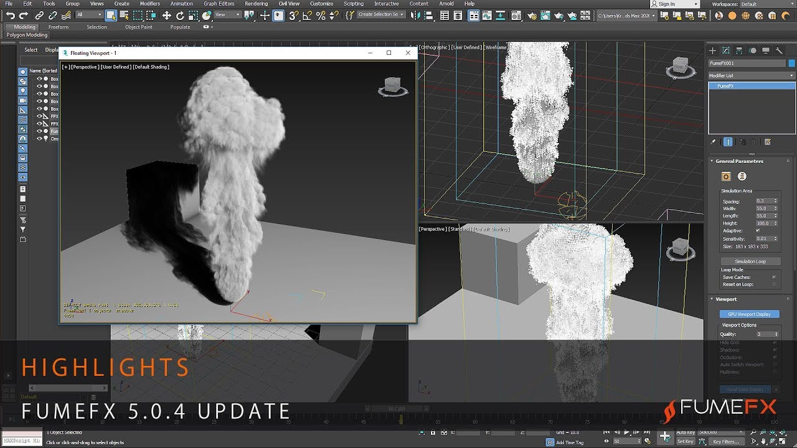Click Key Filters button
The width and height of the screenshot is (797, 448).
pos(726,441)
